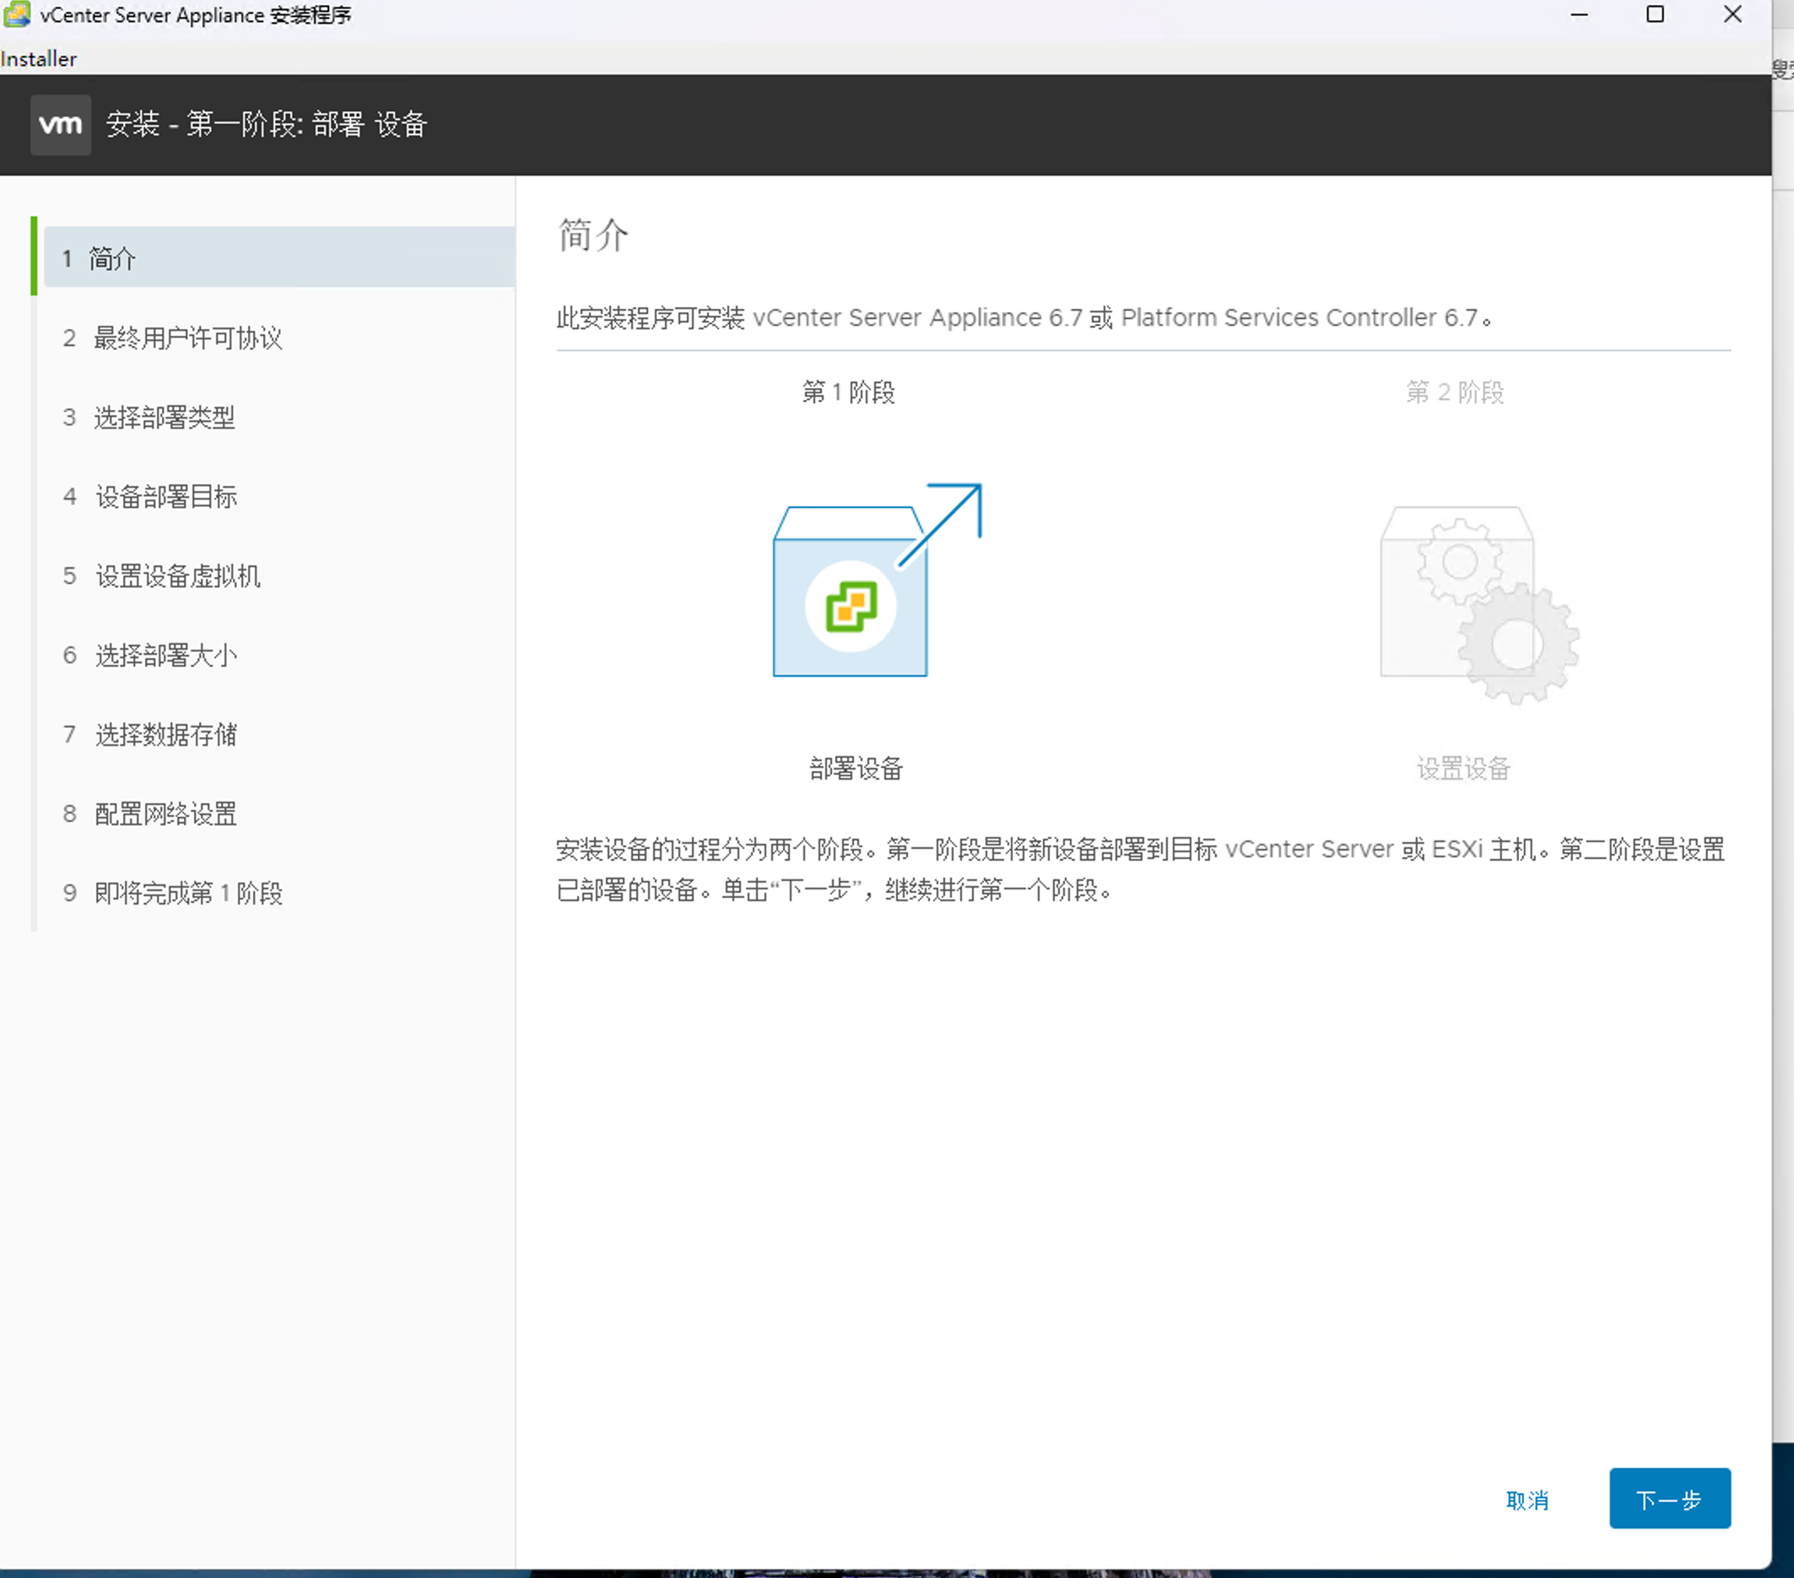Close the installer window

[1732, 15]
